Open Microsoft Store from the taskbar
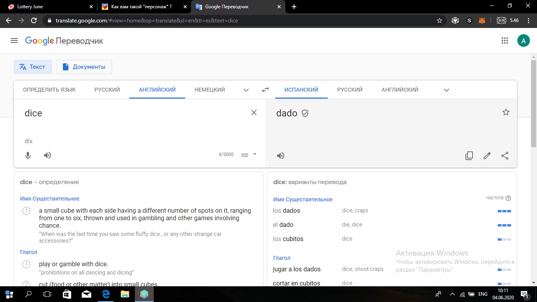The height and width of the screenshot is (302, 537). coord(67,294)
